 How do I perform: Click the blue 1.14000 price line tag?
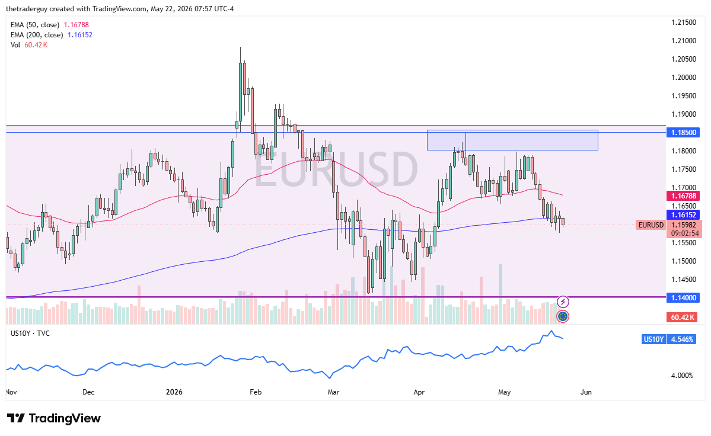pyautogui.click(x=683, y=298)
